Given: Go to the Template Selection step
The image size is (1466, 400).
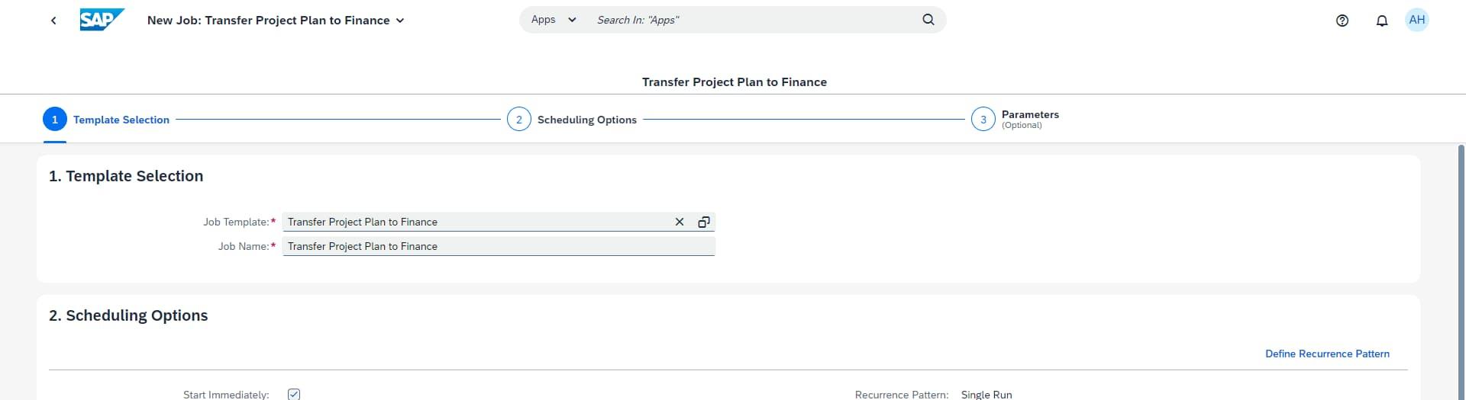Looking at the screenshot, I should click(x=121, y=120).
